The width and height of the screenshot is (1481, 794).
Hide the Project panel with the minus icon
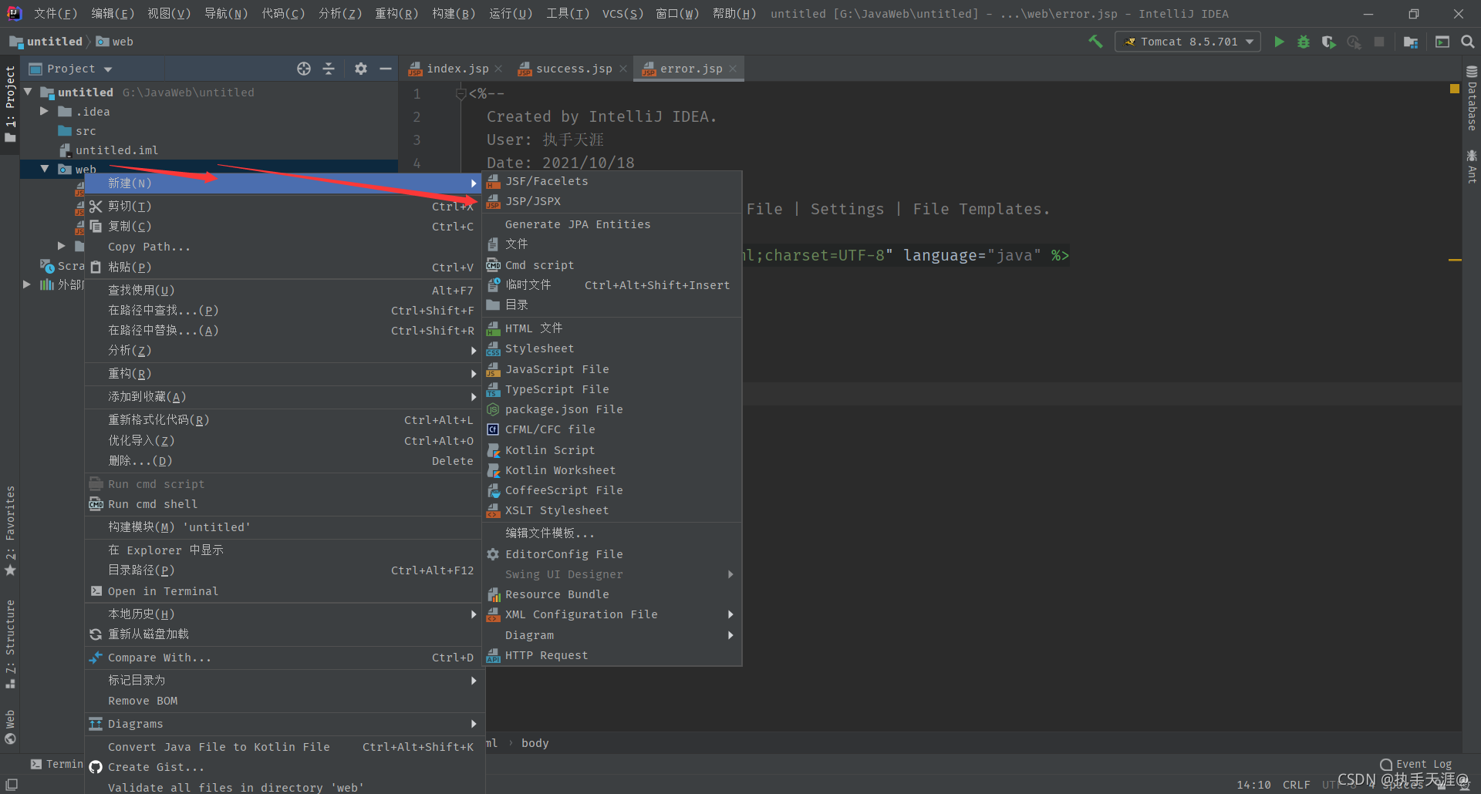[386, 69]
